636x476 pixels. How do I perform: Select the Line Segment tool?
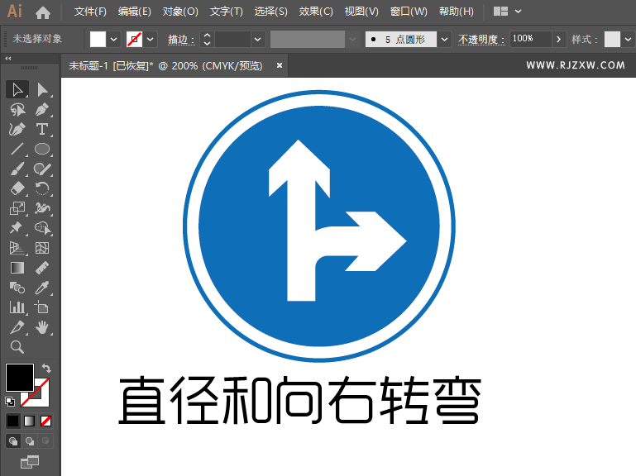[x=17, y=150]
